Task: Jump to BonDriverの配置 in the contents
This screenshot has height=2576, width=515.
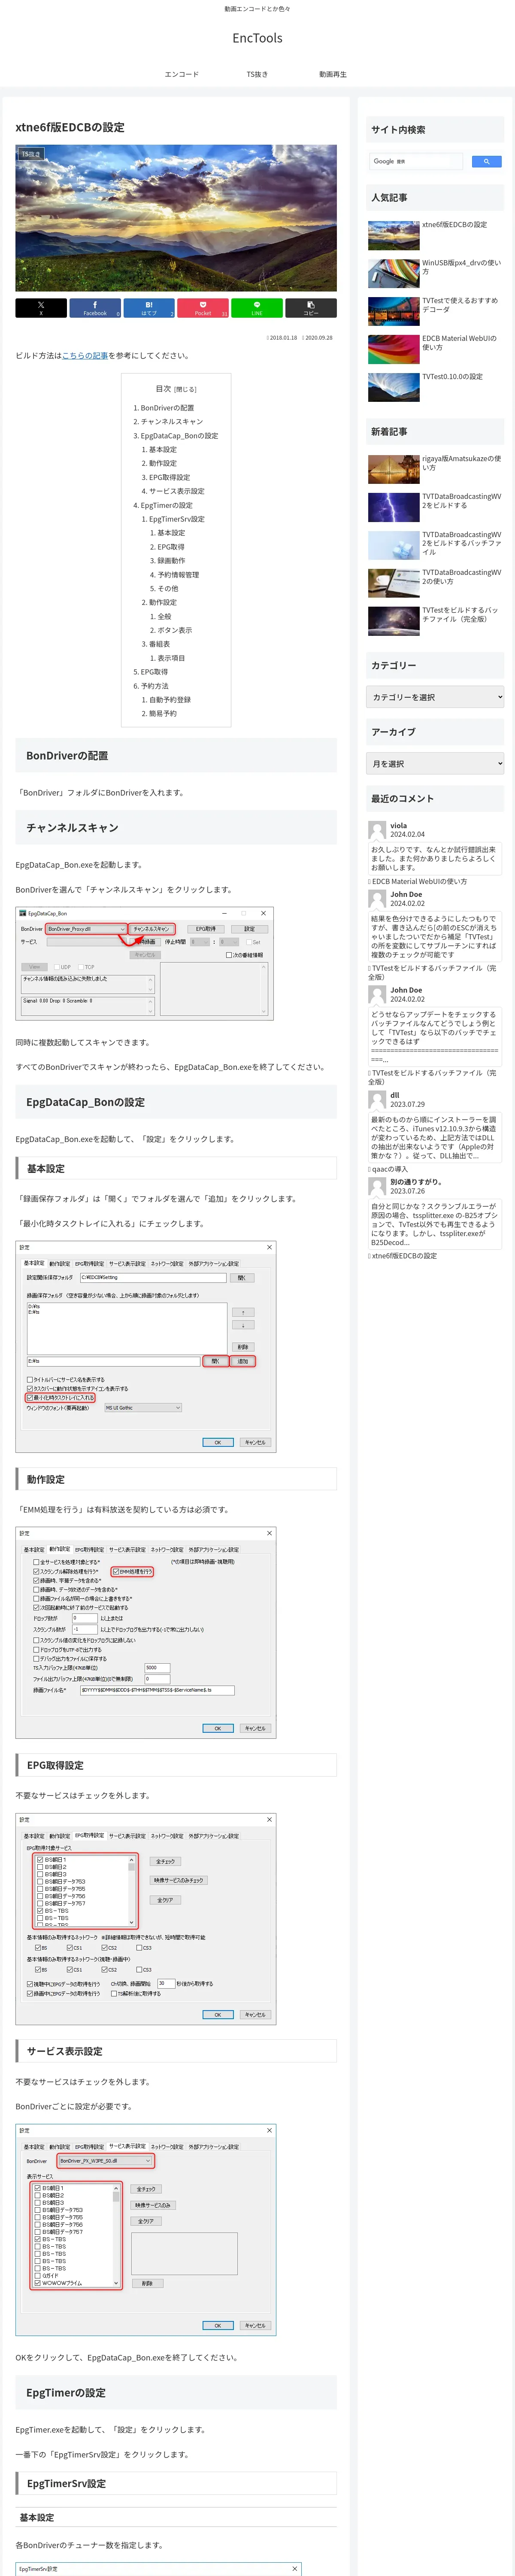Action: tap(167, 408)
